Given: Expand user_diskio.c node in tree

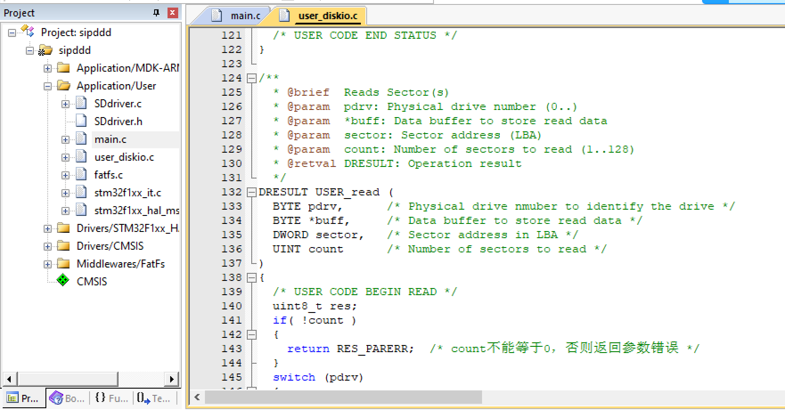Looking at the screenshot, I should [x=65, y=157].
